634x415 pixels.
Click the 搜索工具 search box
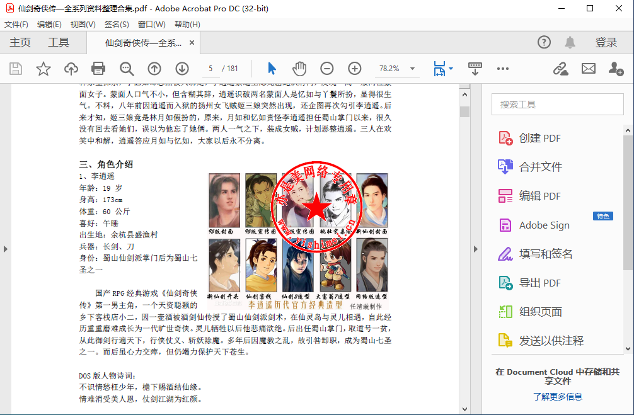click(x=558, y=105)
